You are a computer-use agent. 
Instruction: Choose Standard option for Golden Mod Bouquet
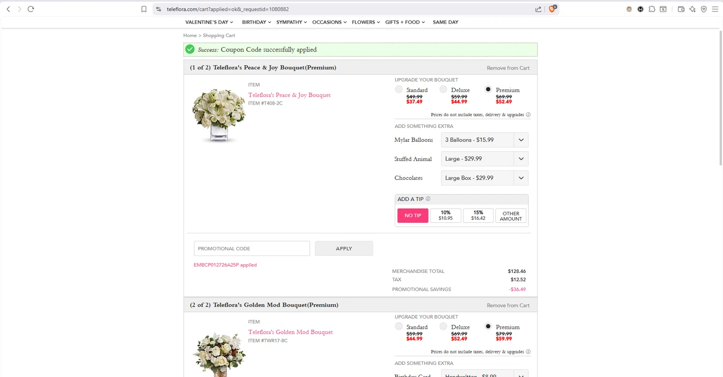399,327
